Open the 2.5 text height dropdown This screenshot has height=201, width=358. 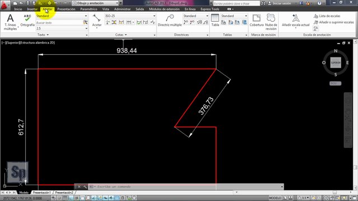62,28
